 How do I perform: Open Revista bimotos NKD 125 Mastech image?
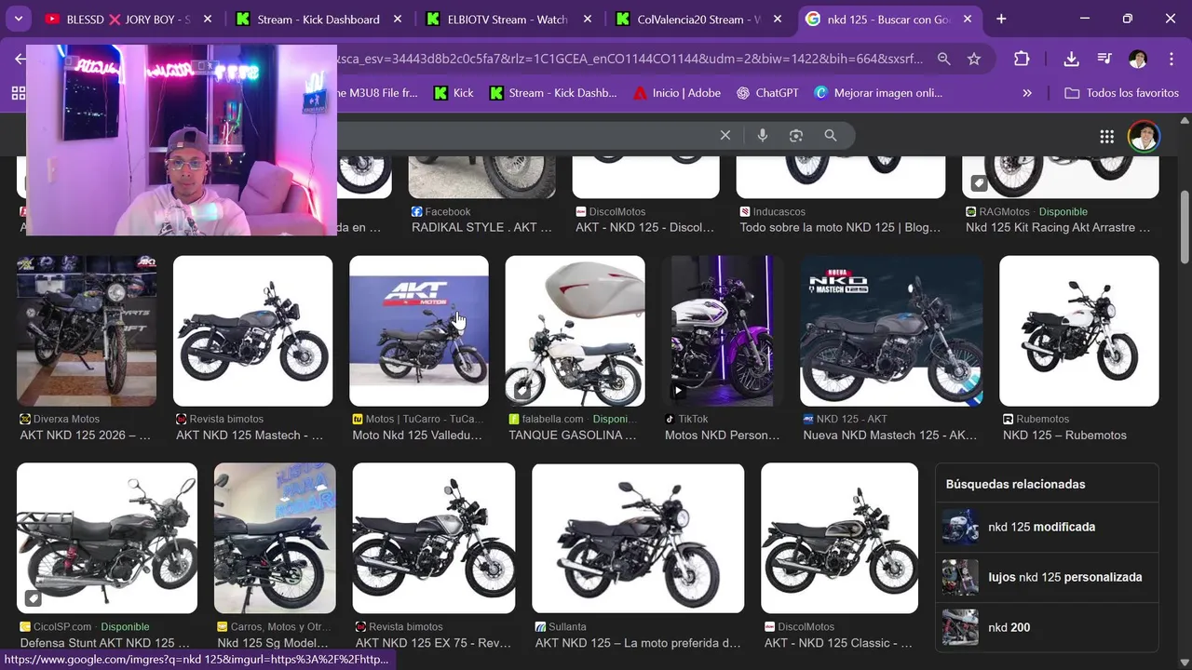coord(252,331)
